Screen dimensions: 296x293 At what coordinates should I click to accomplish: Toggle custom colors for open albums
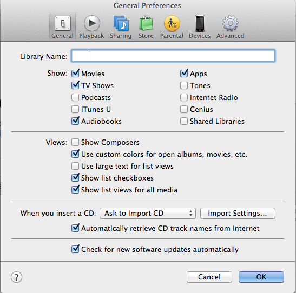point(75,154)
